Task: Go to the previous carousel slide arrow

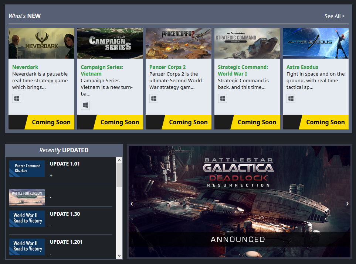Action: coord(132,204)
